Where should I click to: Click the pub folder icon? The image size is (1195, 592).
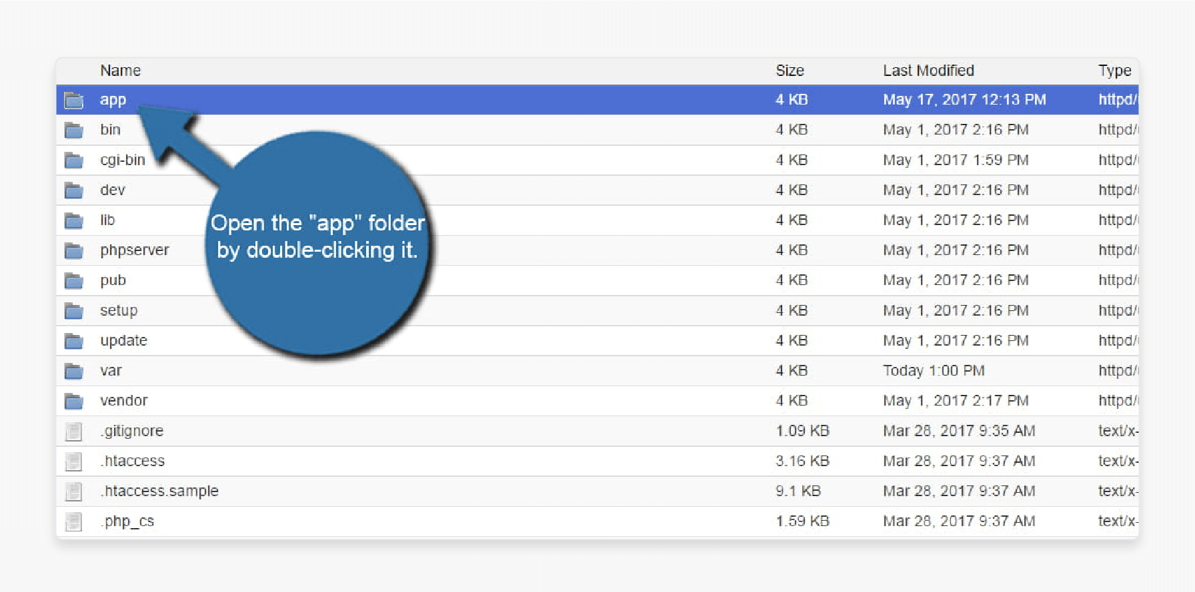[73, 281]
